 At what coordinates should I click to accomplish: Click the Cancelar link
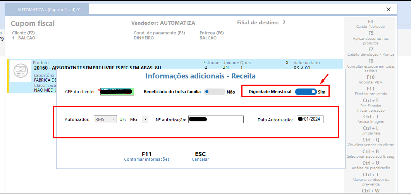200,159
